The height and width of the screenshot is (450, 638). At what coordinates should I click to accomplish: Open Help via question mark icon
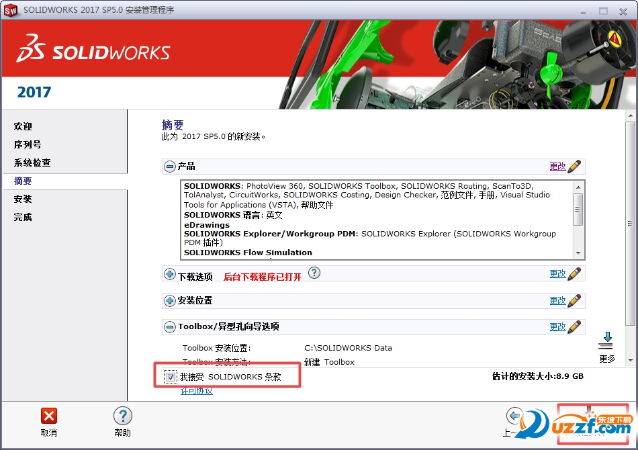(122, 416)
